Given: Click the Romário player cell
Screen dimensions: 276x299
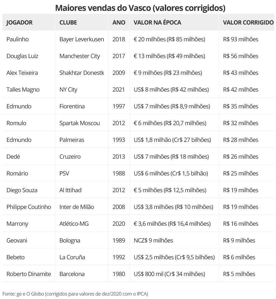Looking at the screenshot, I should 17,173.
